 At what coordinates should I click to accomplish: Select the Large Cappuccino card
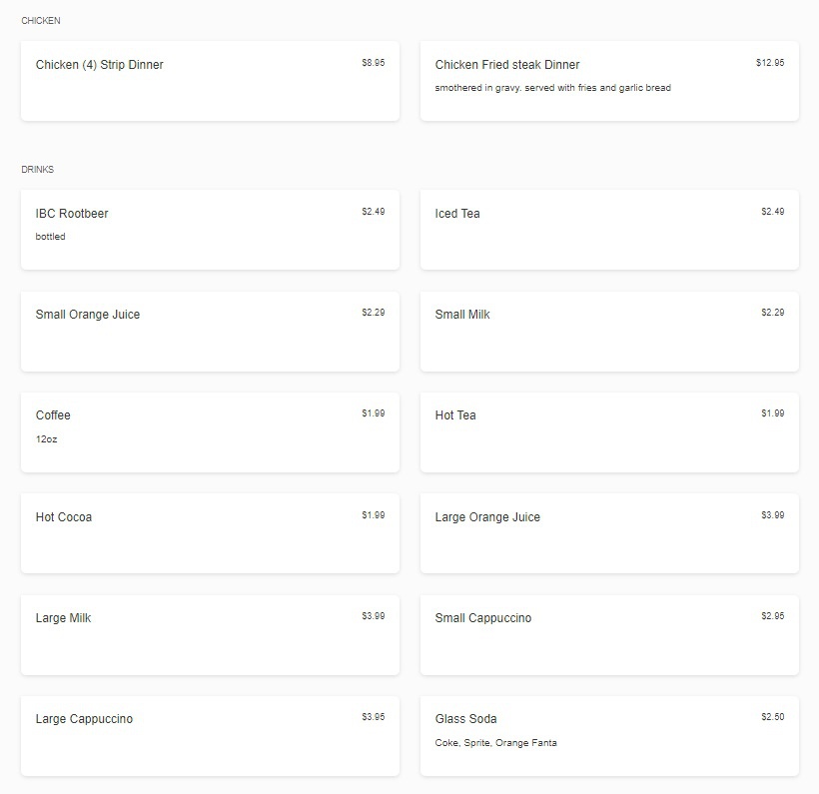[210, 735]
